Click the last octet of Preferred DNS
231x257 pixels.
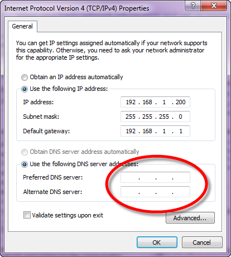pos(181,177)
